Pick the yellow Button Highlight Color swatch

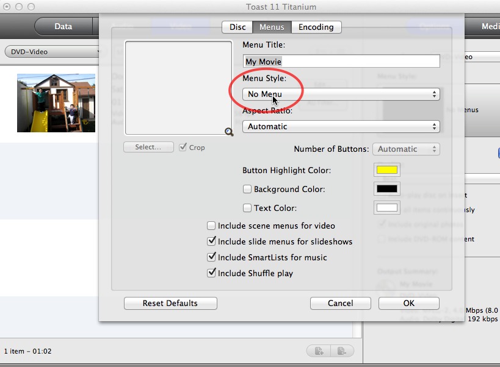[x=387, y=169]
